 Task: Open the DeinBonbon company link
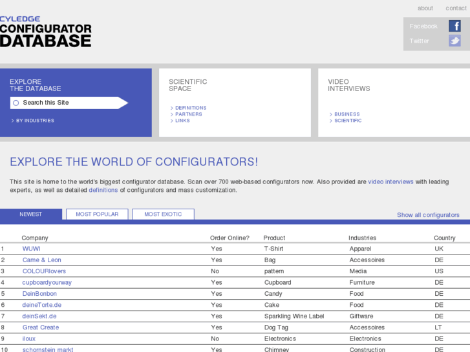(x=39, y=294)
